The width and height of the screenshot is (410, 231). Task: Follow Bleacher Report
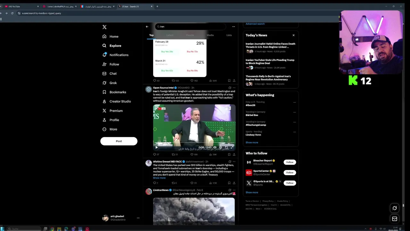(290, 162)
